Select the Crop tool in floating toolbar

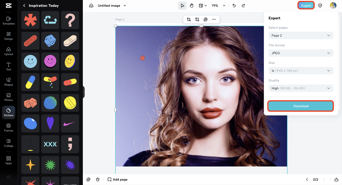[x=189, y=19]
